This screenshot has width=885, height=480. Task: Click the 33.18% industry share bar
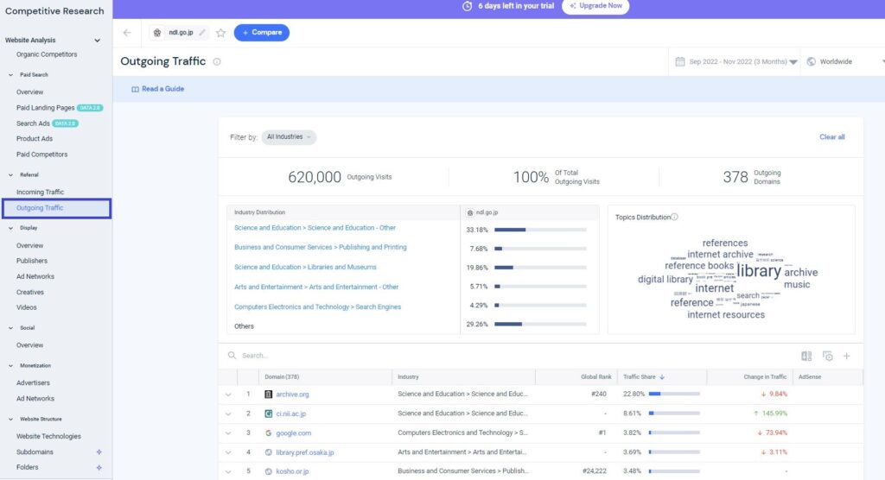tap(540, 231)
